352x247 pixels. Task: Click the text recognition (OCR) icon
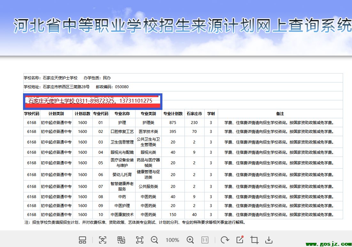(103, 240)
